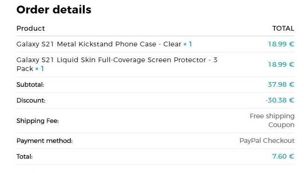Select the Discount label
304x173 pixels.
coord(31,100)
